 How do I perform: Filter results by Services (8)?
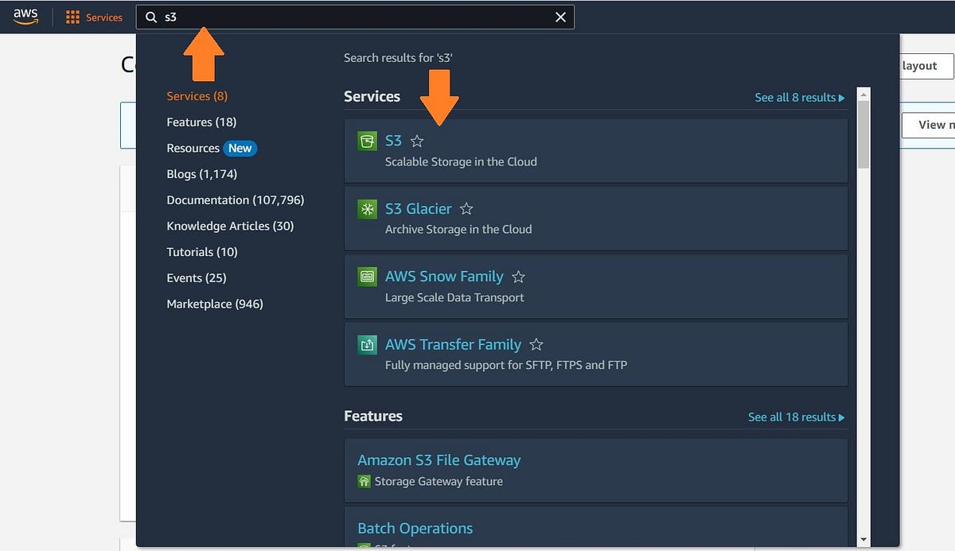[x=197, y=95]
